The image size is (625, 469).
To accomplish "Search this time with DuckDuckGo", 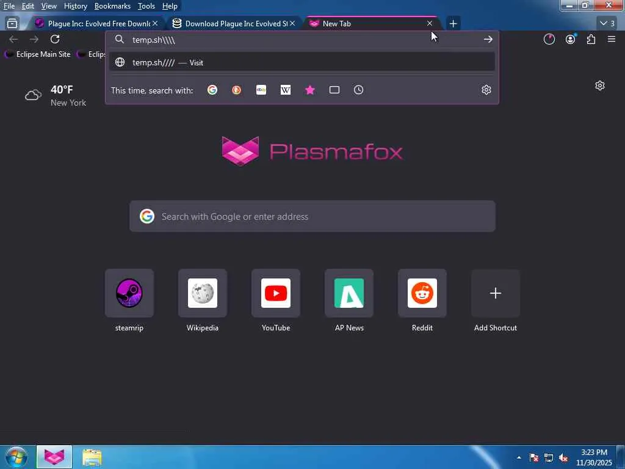I will click(236, 90).
